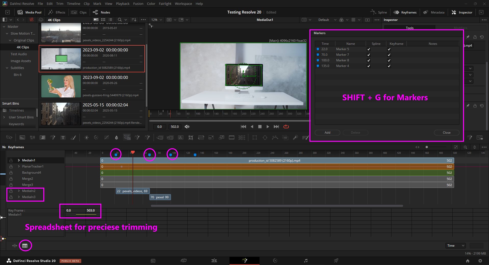
Task: Switch to the Media page
Action: pyautogui.click(x=153, y=261)
